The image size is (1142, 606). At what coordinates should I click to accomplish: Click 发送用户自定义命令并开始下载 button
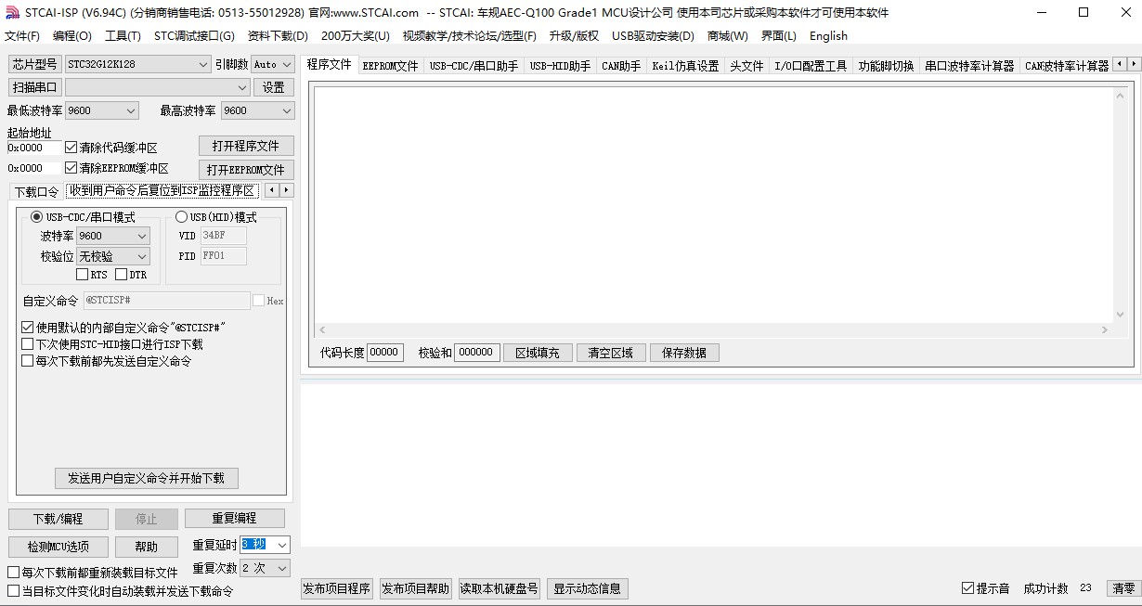pyautogui.click(x=146, y=478)
